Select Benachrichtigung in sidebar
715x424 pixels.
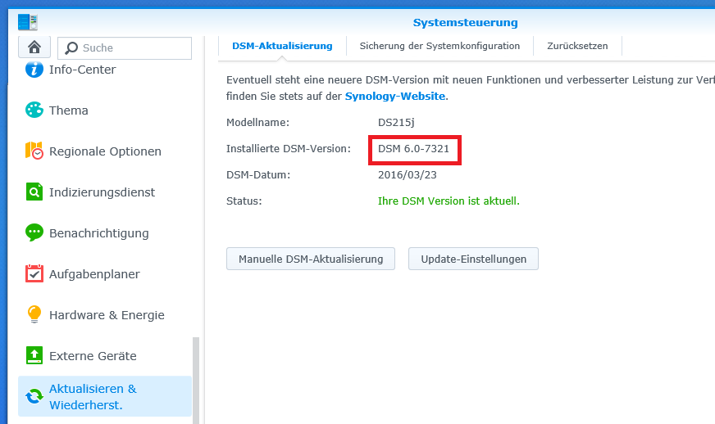pos(105,233)
